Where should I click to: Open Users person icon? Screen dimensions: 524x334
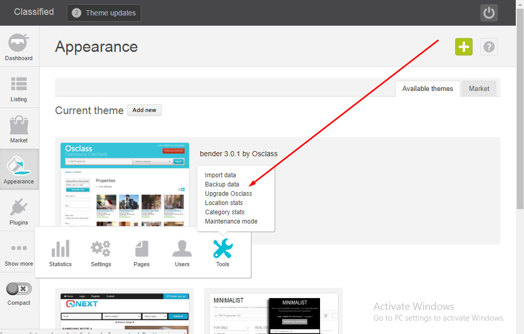182,248
